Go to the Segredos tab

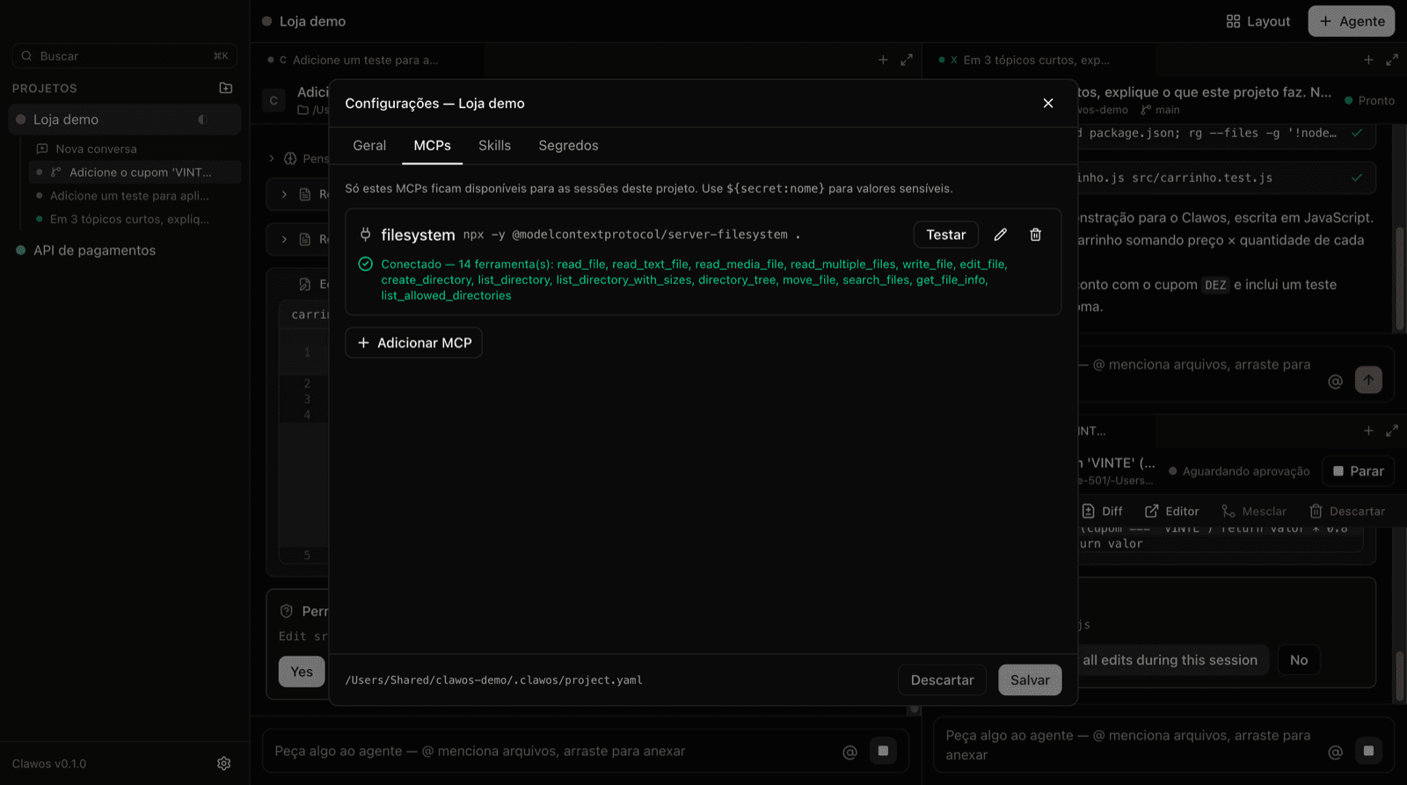568,146
